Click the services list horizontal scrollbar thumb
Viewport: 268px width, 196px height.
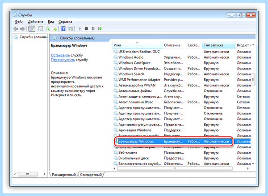pos(175,168)
